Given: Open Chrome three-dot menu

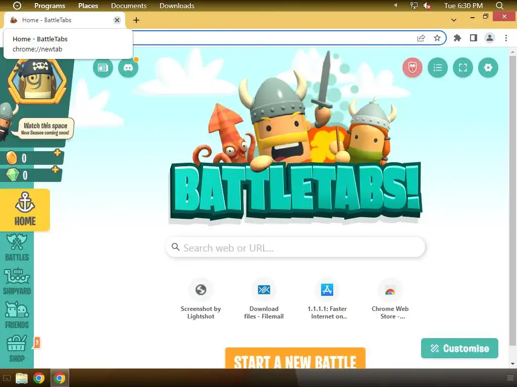Looking at the screenshot, I should tap(506, 38).
